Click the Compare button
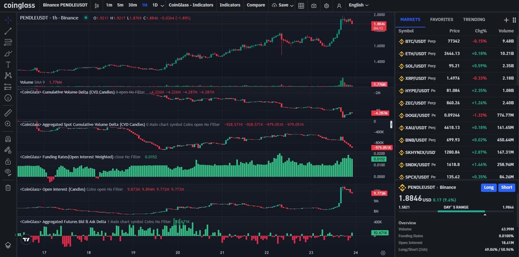This screenshot has height=257, width=519. click(256, 5)
